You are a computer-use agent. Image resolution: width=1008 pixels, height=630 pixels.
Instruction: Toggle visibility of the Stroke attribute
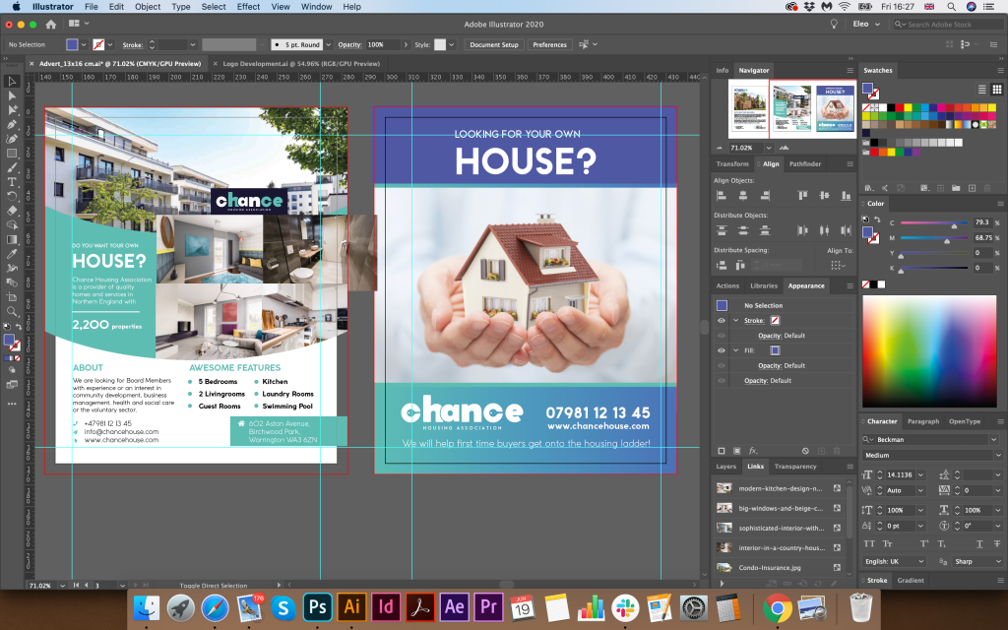click(722, 321)
